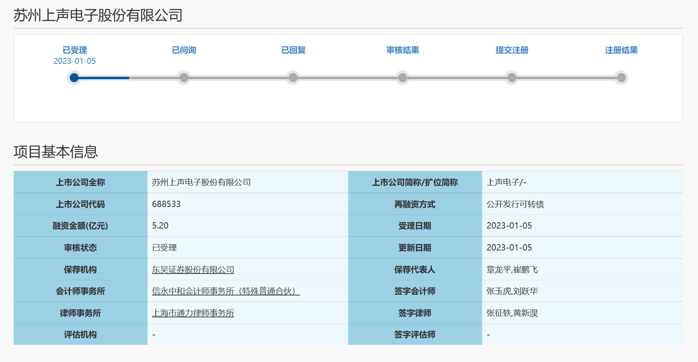The image size is (698, 362).
Task: Click the 融资金额(亿元) label
Action: [81, 226]
